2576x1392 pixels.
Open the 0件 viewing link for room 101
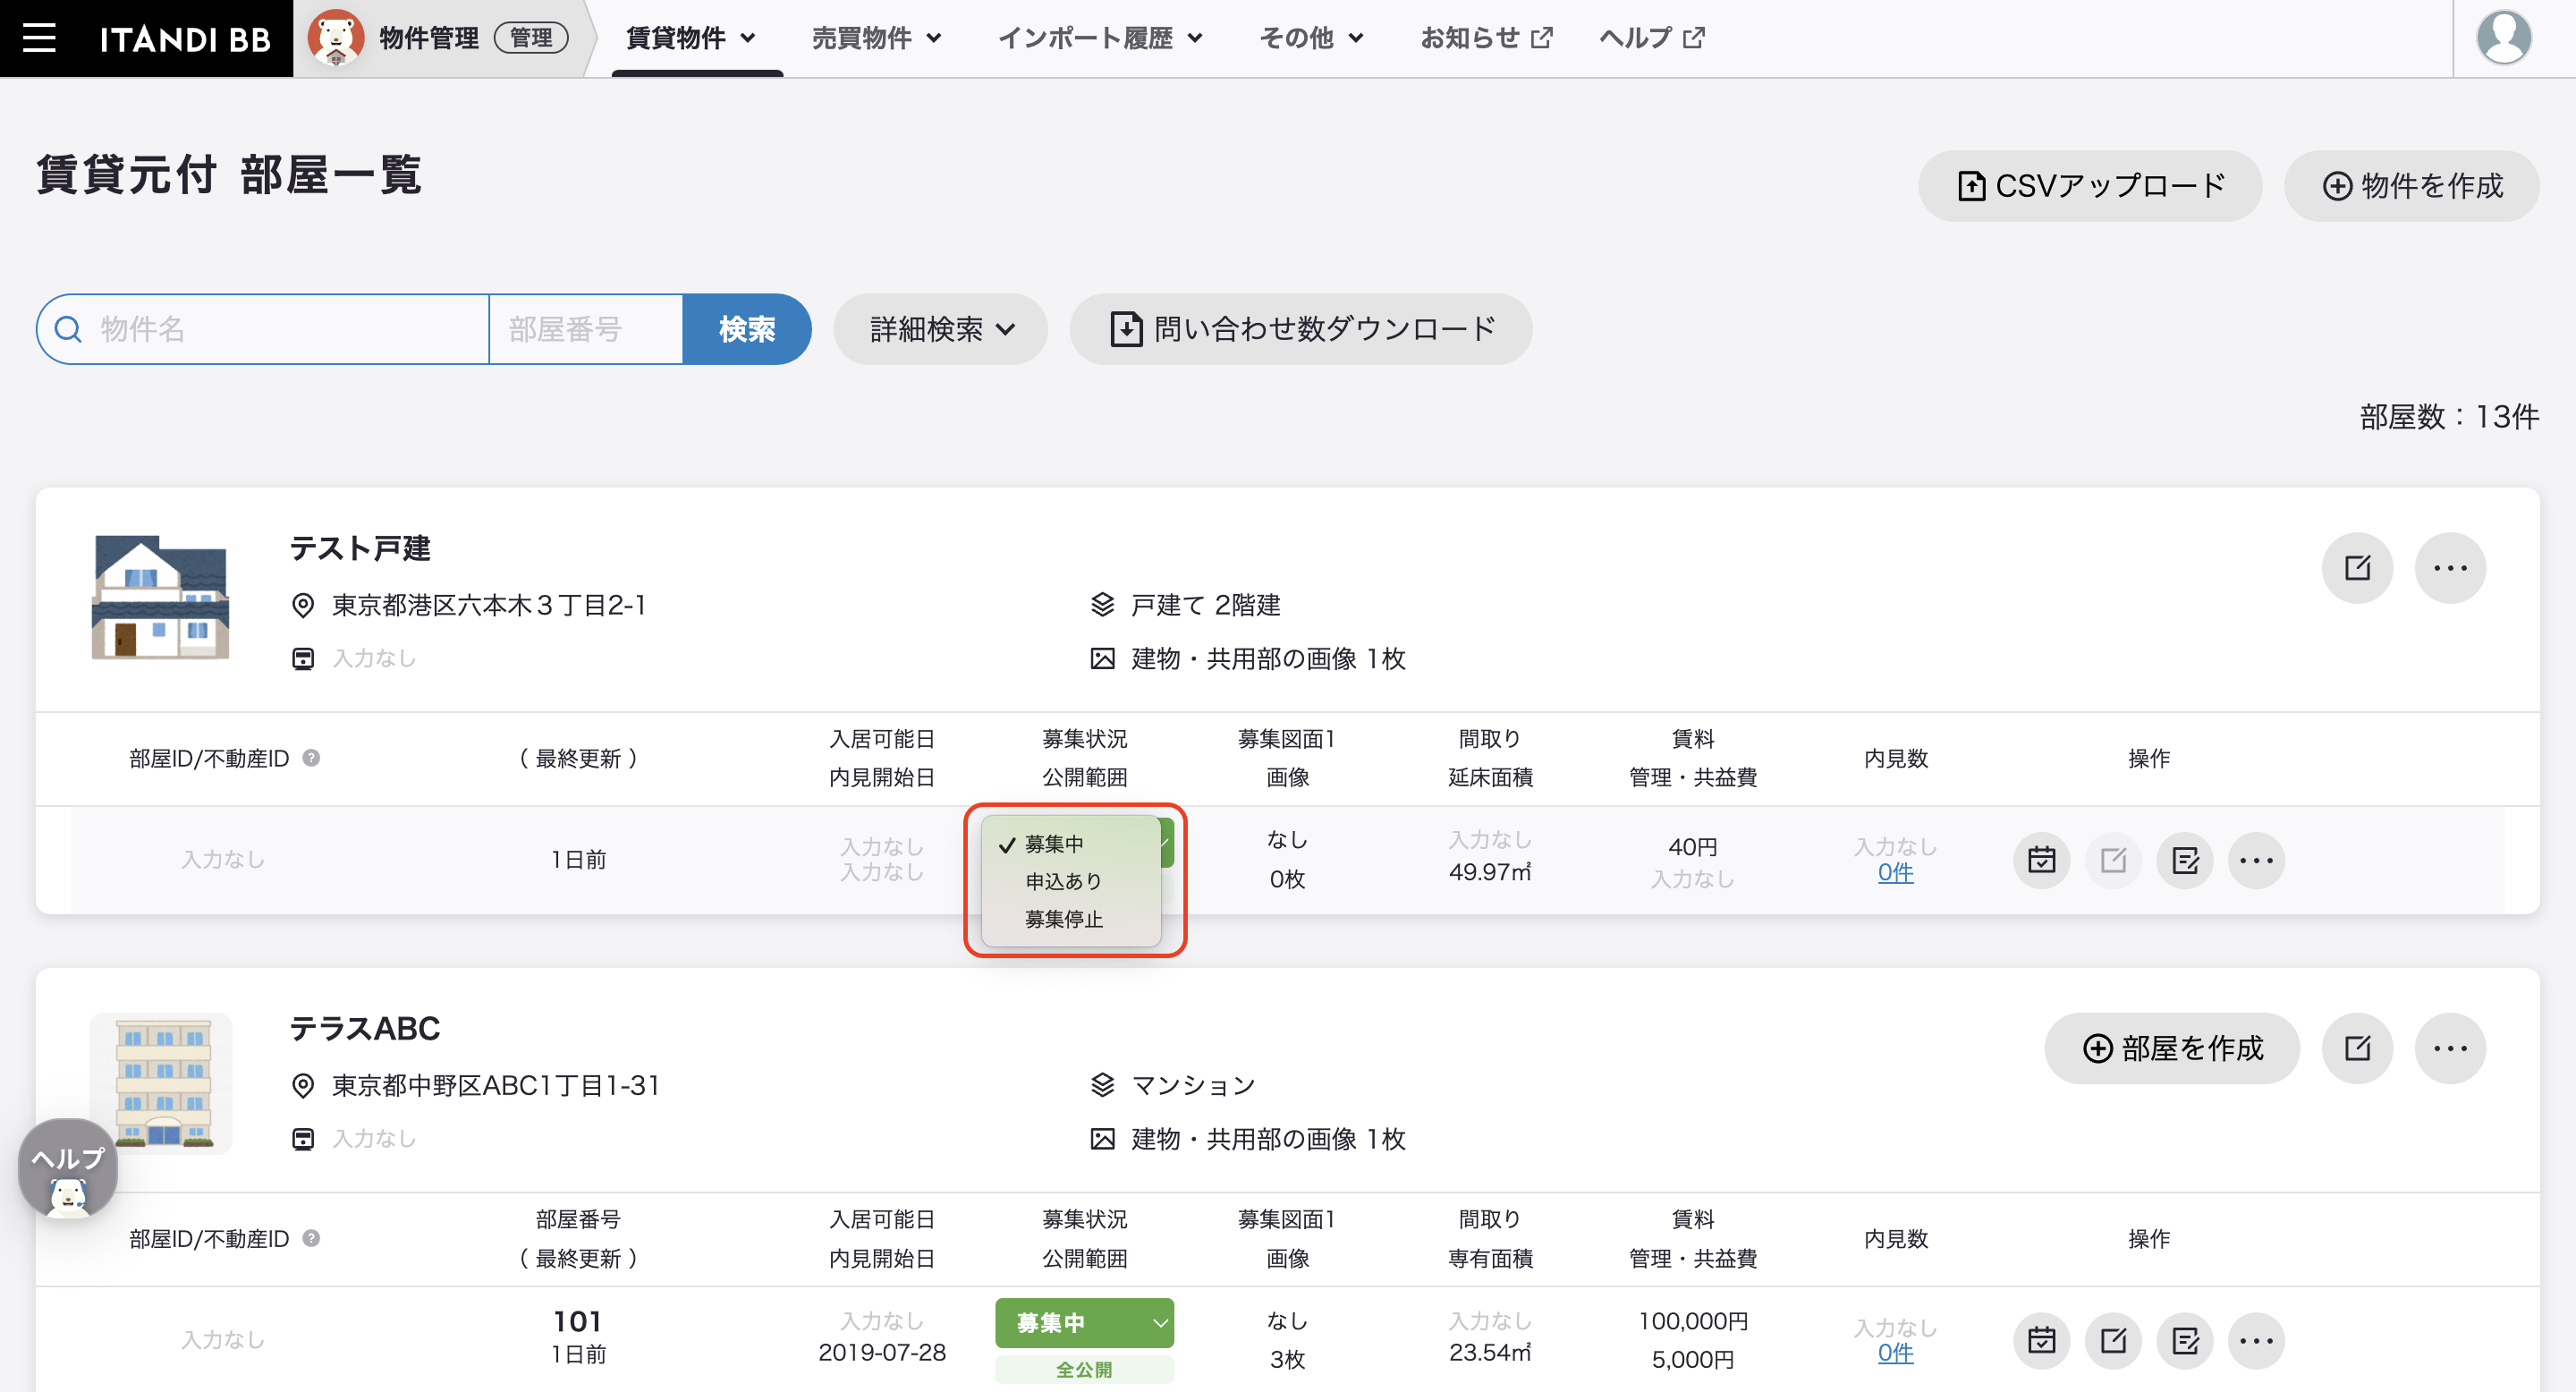(x=1895, y=1353)
